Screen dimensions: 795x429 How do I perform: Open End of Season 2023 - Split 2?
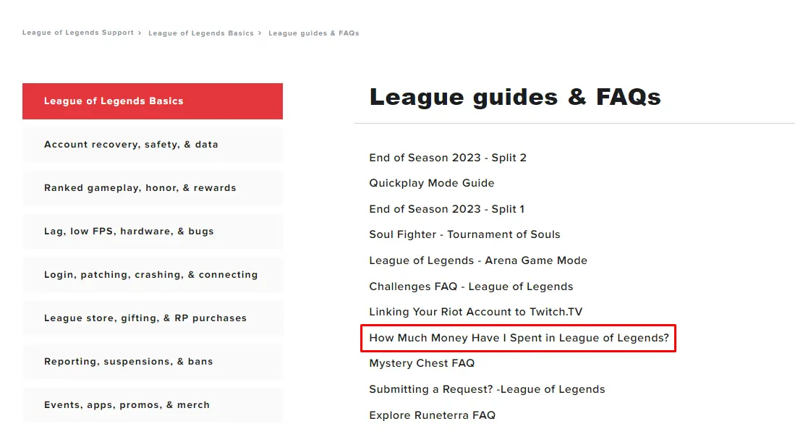coord(448,158)
